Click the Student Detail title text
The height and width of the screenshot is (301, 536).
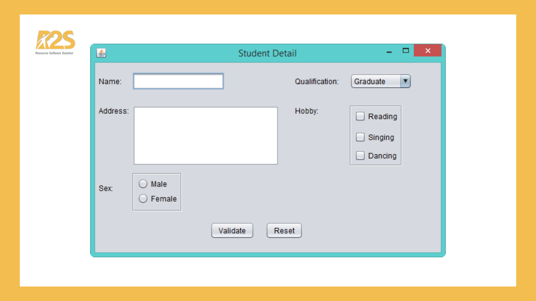point(267,53)
